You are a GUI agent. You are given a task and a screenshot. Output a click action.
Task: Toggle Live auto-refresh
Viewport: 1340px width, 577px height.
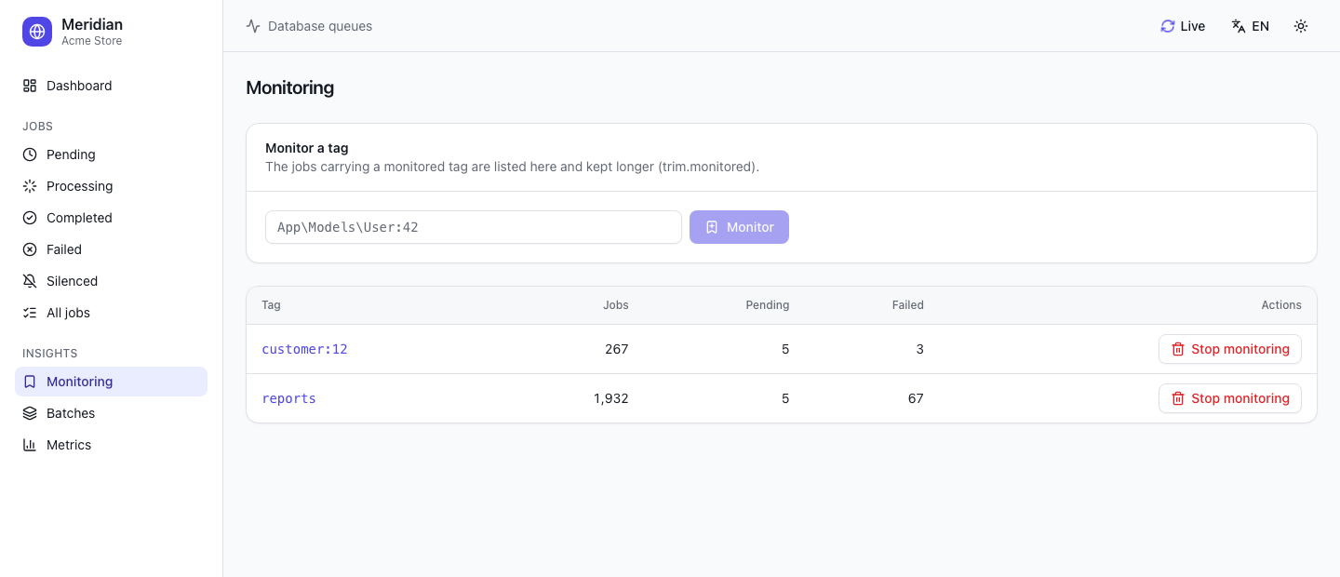[x=1183, y=26]
